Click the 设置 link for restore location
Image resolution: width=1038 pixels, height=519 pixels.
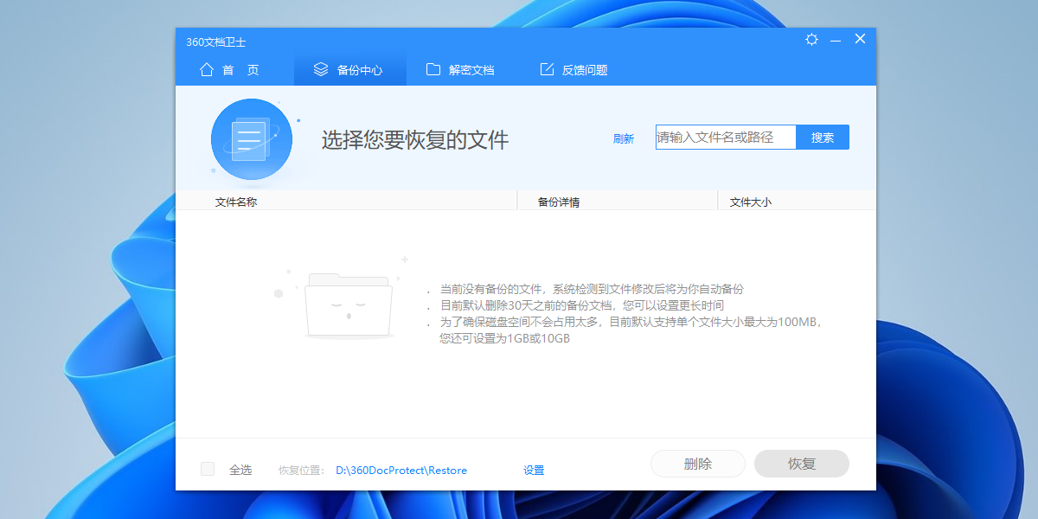point(534,470)
